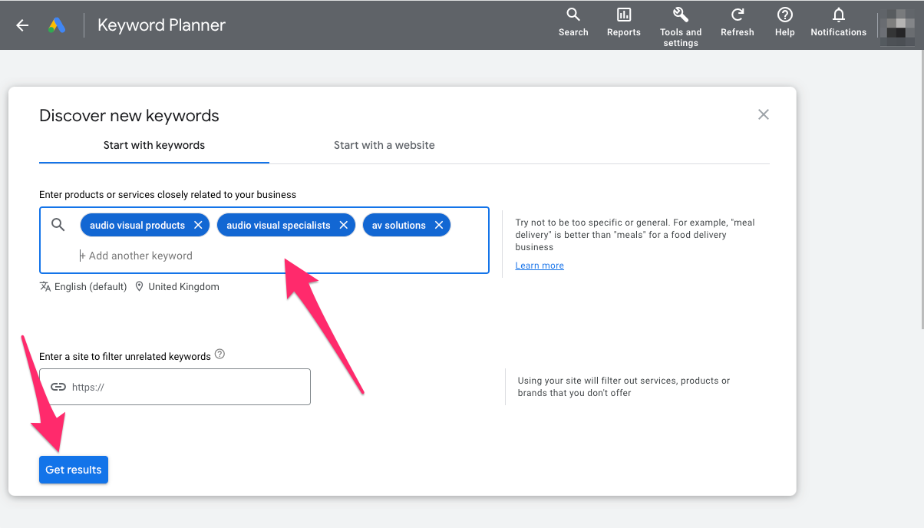Click the back arrow in header

pyautogui.click(x=22, y=25)
